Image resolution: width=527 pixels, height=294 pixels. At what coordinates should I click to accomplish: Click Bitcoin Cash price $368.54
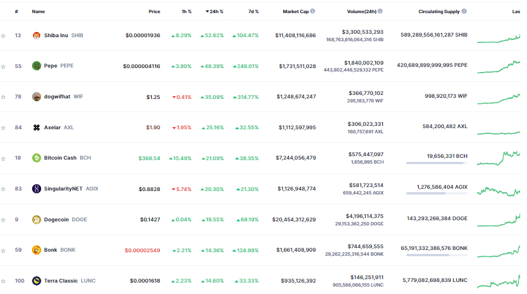coord(149,158)
